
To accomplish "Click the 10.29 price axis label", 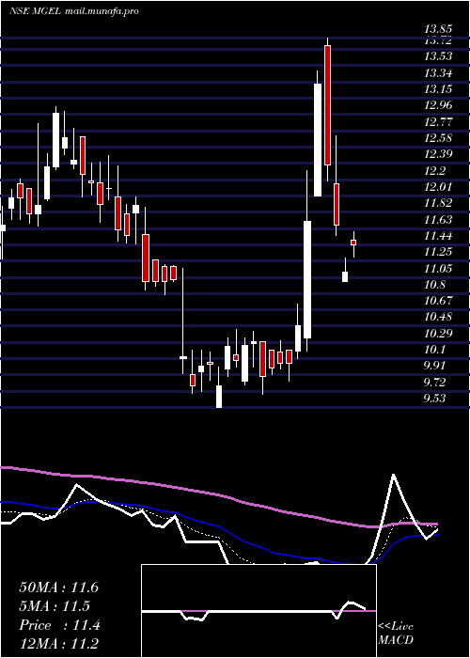I will (438, 334).
